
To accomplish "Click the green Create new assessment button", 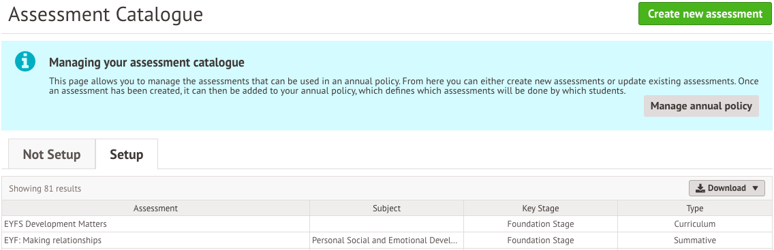I will pyautogui.click(x=705, y=14).
